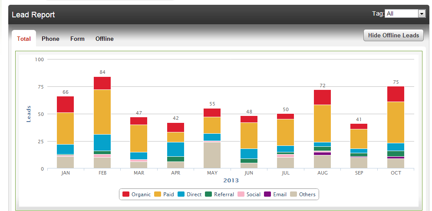
Task: Click the 66 total label above JAN
Action: (65, 92)
